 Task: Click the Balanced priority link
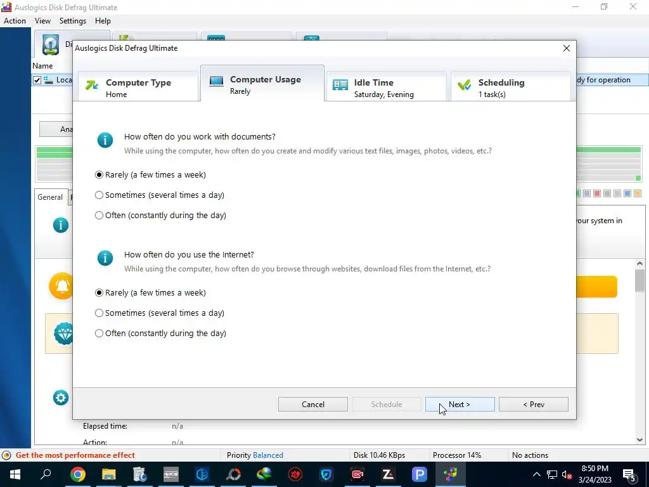point(268,455)
